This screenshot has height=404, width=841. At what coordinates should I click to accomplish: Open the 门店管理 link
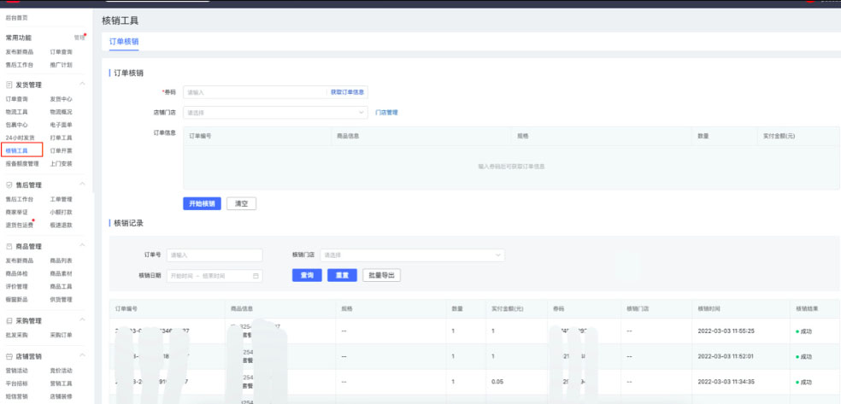(386, 112)
